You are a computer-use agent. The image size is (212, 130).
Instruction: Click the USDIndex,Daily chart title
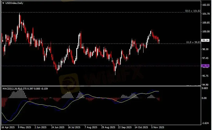click(12, 3)
